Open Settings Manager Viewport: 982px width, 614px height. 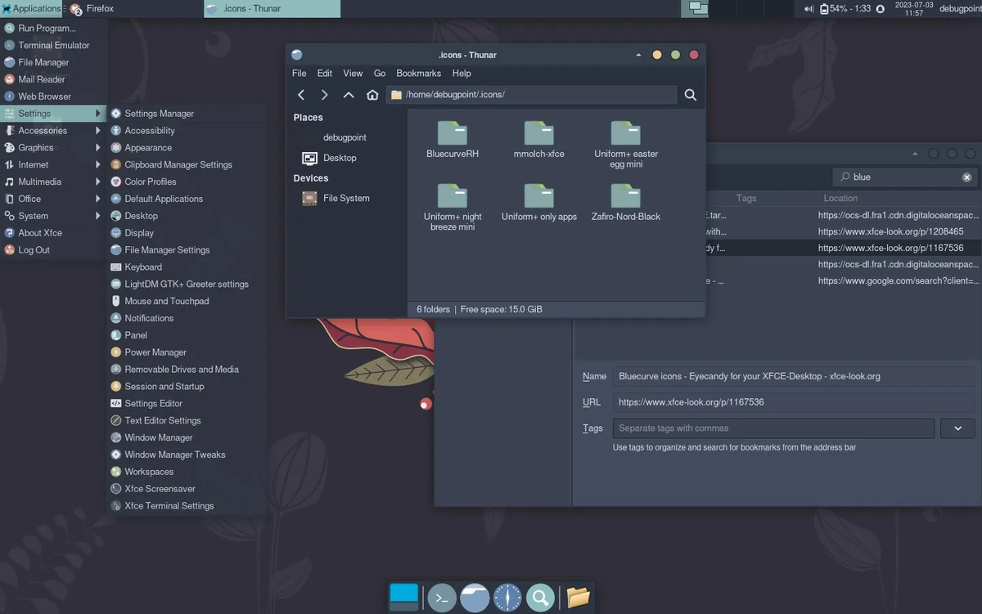coord(187,114)
